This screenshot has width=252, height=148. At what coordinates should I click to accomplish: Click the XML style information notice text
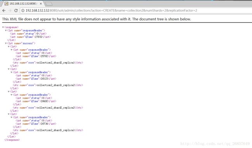pyautogui.click(x=97, y=19)
